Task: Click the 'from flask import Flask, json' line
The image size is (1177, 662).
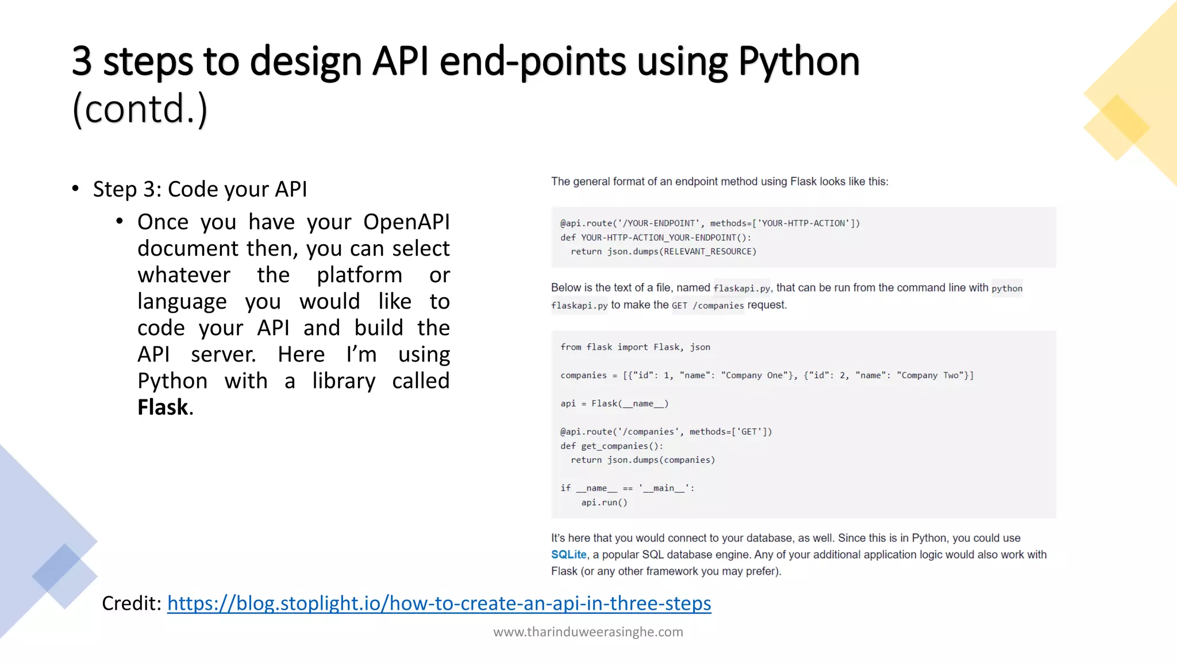Action: (635, 347)
